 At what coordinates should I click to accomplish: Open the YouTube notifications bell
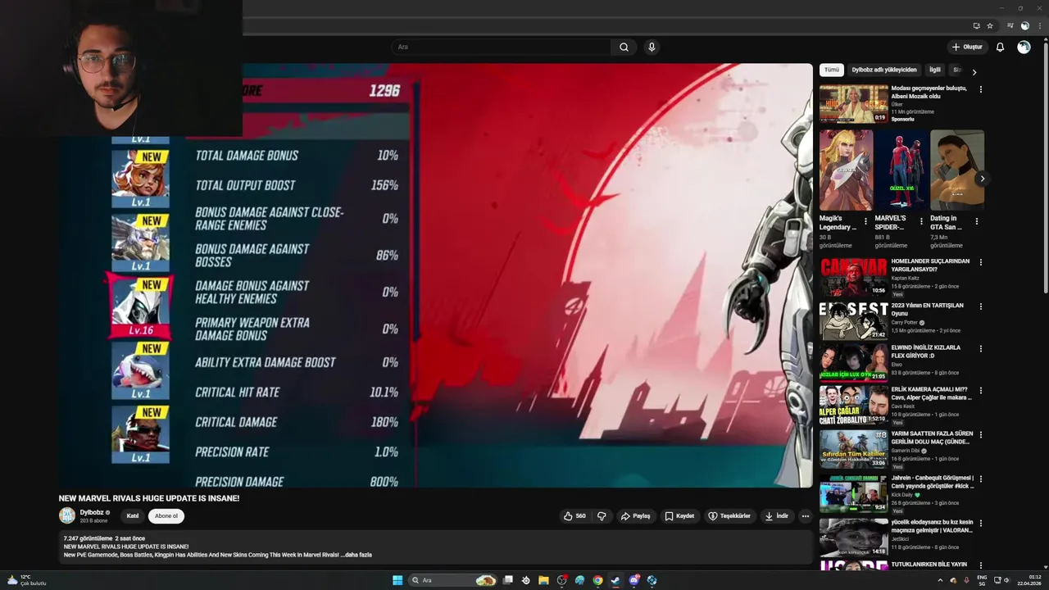pyautogui.click(x=1000, y=47)
